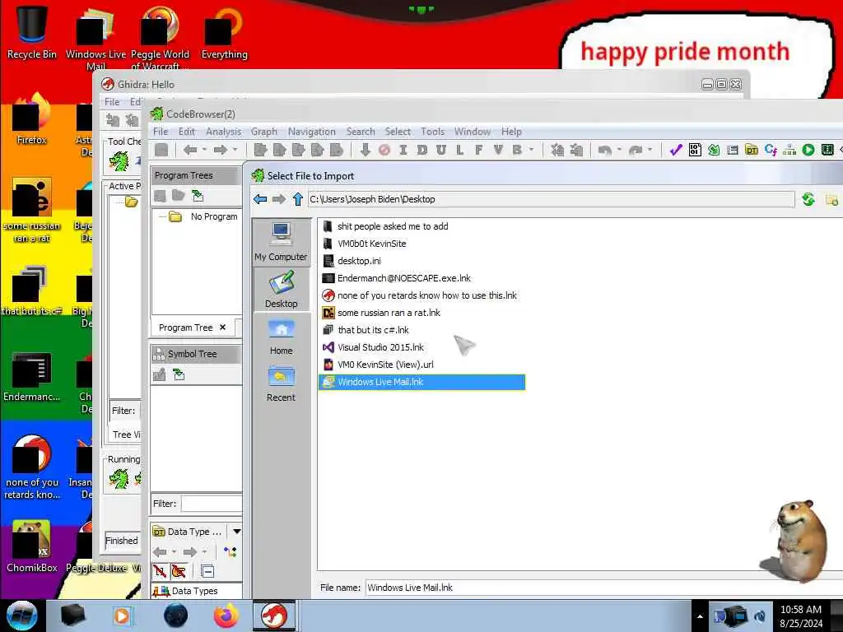Click the red circle clear icon in toolbar
This screenshot has width=843, height=632.
coord(384,150)
